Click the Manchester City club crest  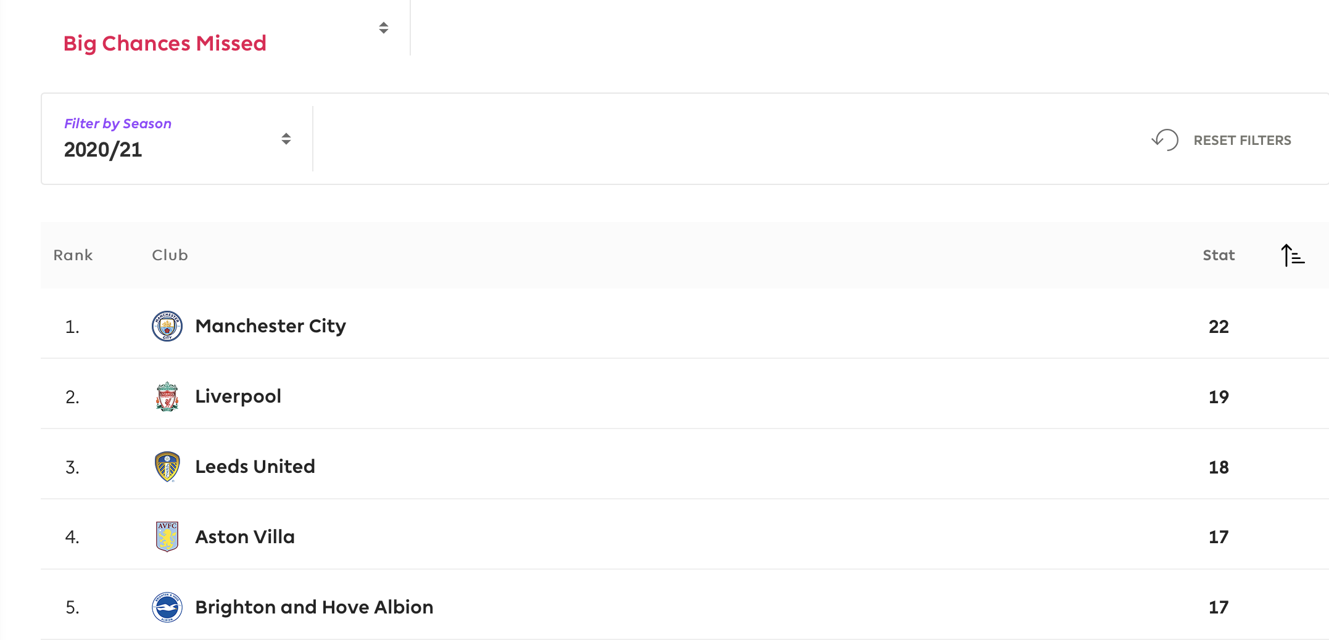click(x=167, y=326)
